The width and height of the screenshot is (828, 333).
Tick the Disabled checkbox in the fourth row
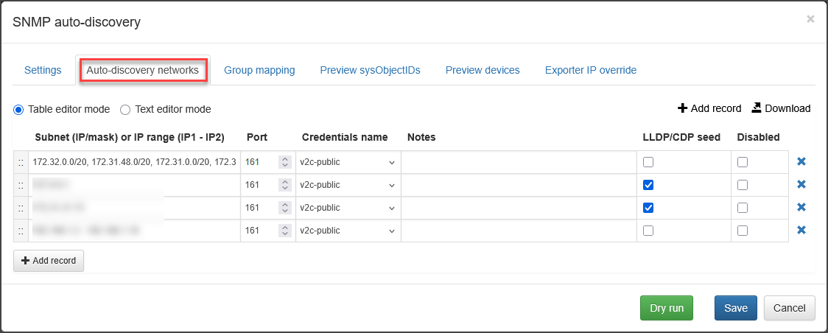pos(743,231)
